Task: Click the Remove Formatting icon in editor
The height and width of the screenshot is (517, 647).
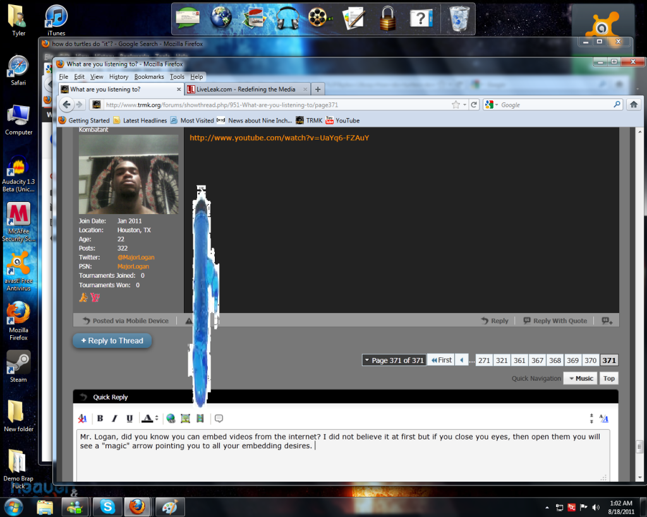Action: 83,419
